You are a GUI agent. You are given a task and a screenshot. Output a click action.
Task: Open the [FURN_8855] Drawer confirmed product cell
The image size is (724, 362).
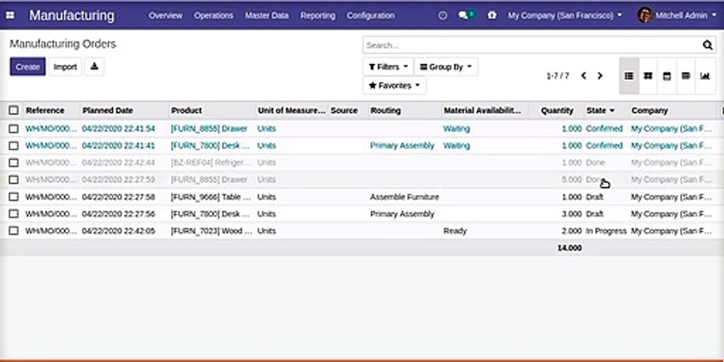click(x=209, y=129)
